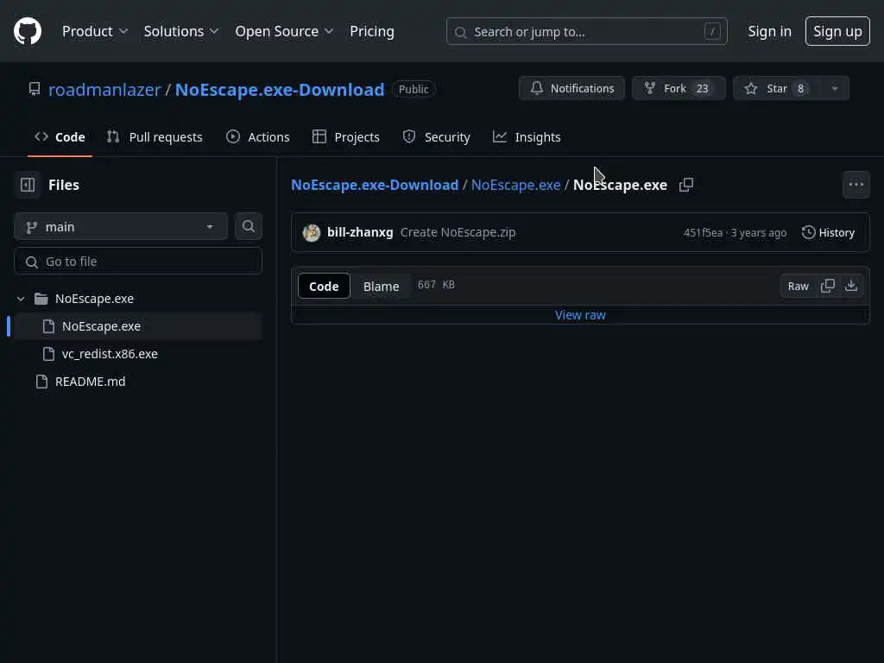The height and width of the screenshot is (663, 884).
Task: Open bill-zhanxg avatar
Action: pyautogui.click(x=312, y=232)
